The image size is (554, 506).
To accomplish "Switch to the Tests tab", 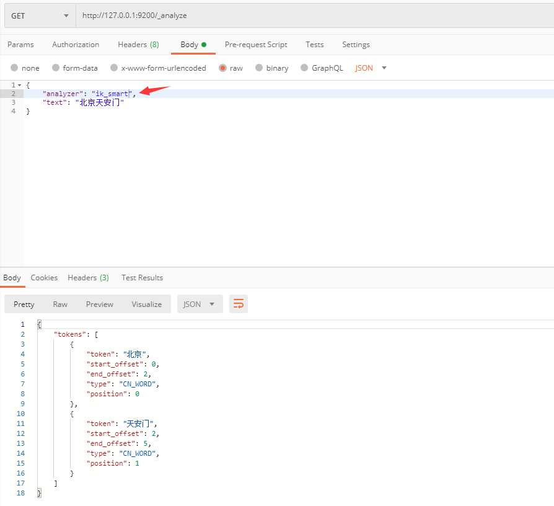I will (x=314, y=45).
